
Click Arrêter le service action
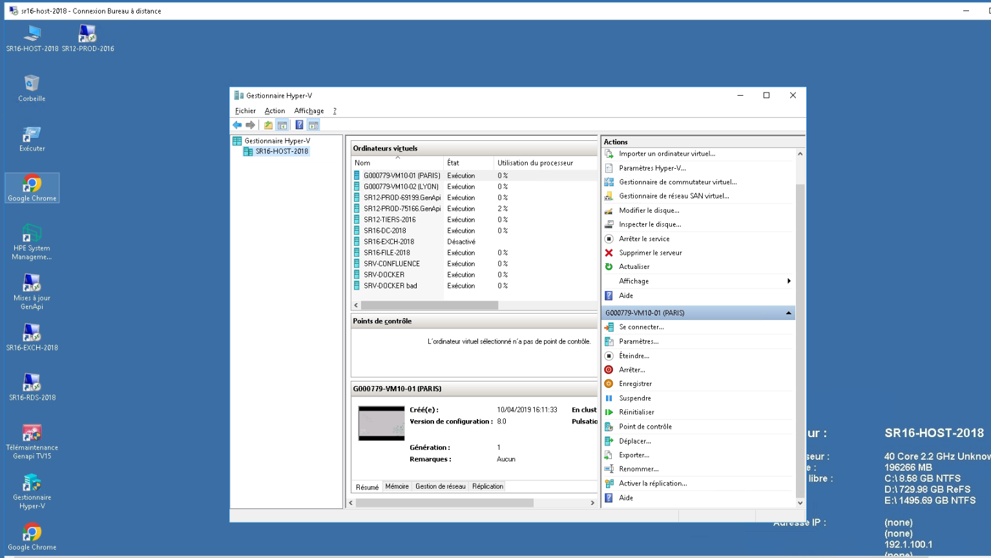(x=644, y=239)
